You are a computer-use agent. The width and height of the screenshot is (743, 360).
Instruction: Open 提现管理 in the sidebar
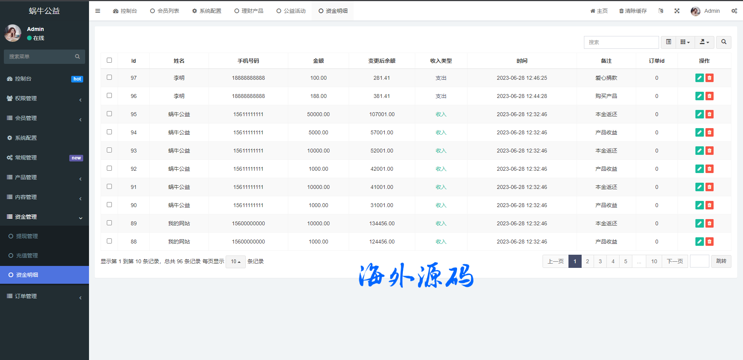coord(27,236)
